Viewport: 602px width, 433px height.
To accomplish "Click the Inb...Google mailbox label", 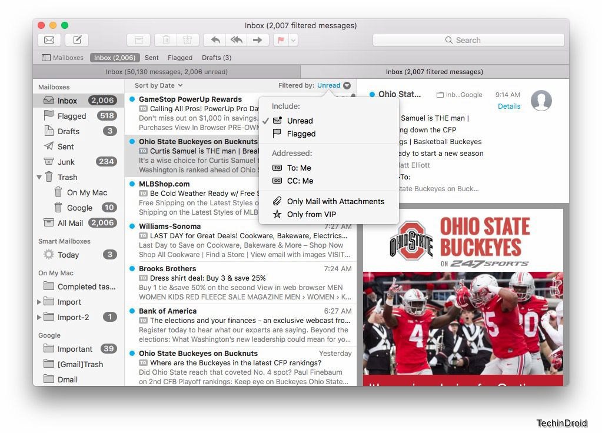I will pyautogui.click(x=459, y=95).
